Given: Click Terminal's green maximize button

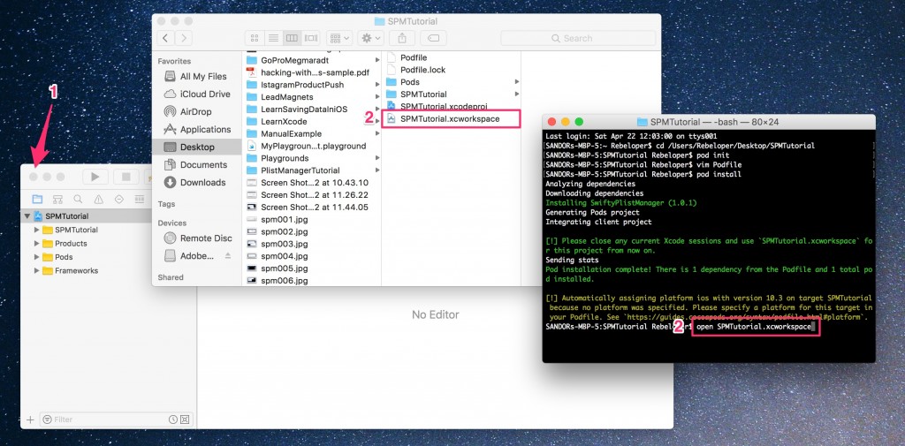Looking at the screenshot, I should pos(579,122).
